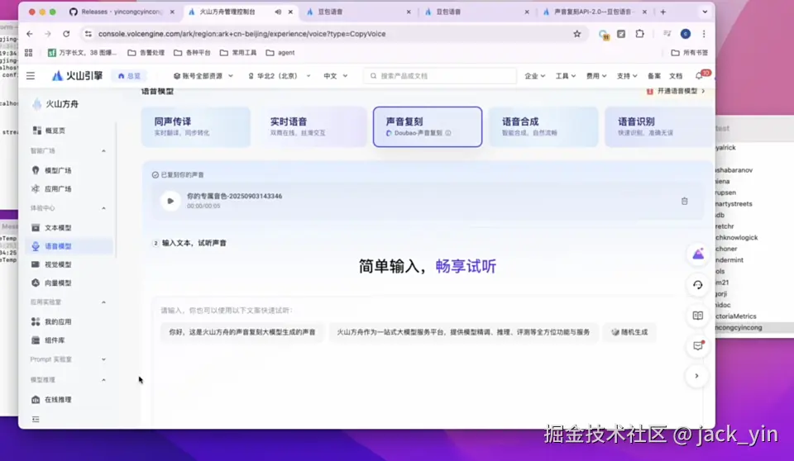The width and height of the screenshot is (794, 461).
Task: Select the 实时语音 card
Action: (x=312, y=126)
